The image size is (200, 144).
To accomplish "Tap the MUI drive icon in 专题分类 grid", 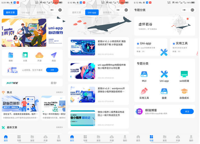I will (144, 74).
